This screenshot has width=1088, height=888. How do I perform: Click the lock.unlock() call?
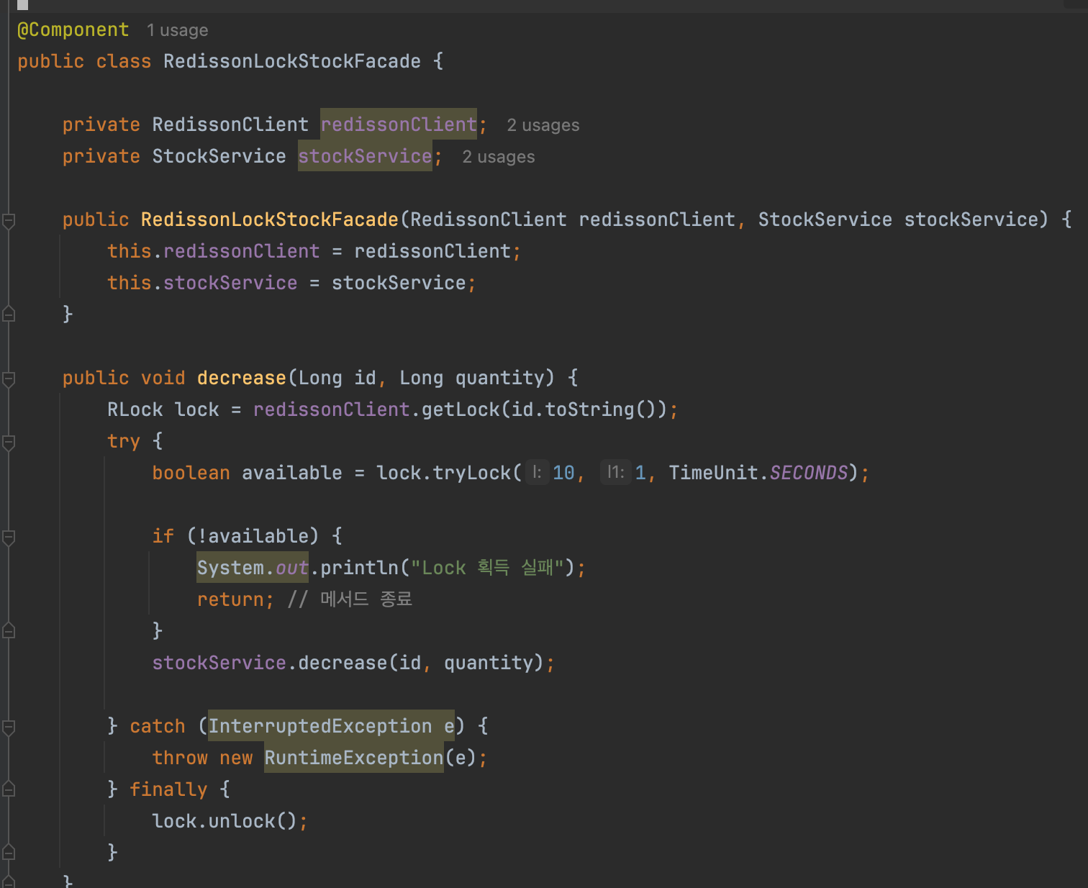click(x=224, y=821)
